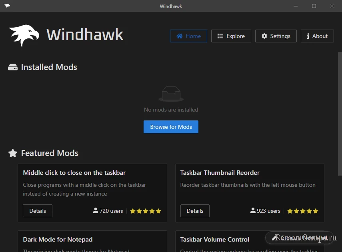Open the Settings page
Viewport: 342px width, 252px height.
(276, 36)
